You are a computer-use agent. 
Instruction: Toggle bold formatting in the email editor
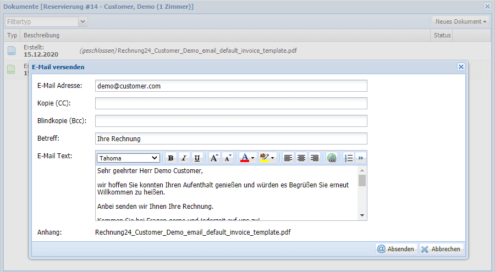click(170, 158)
